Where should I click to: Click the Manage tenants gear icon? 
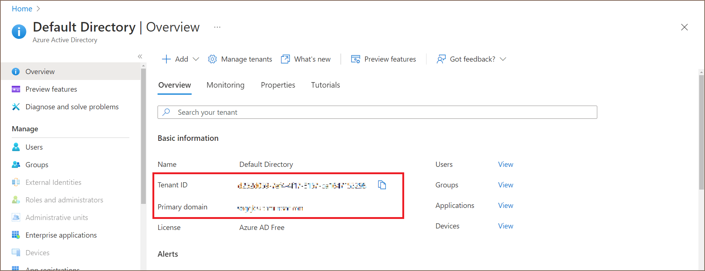coord(212,59)
